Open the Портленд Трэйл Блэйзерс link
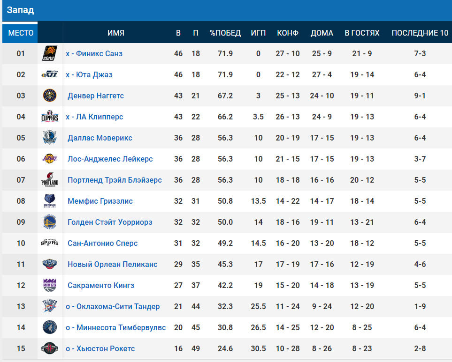This screenshot has width=452, height=362. click(x=115, y=180)
